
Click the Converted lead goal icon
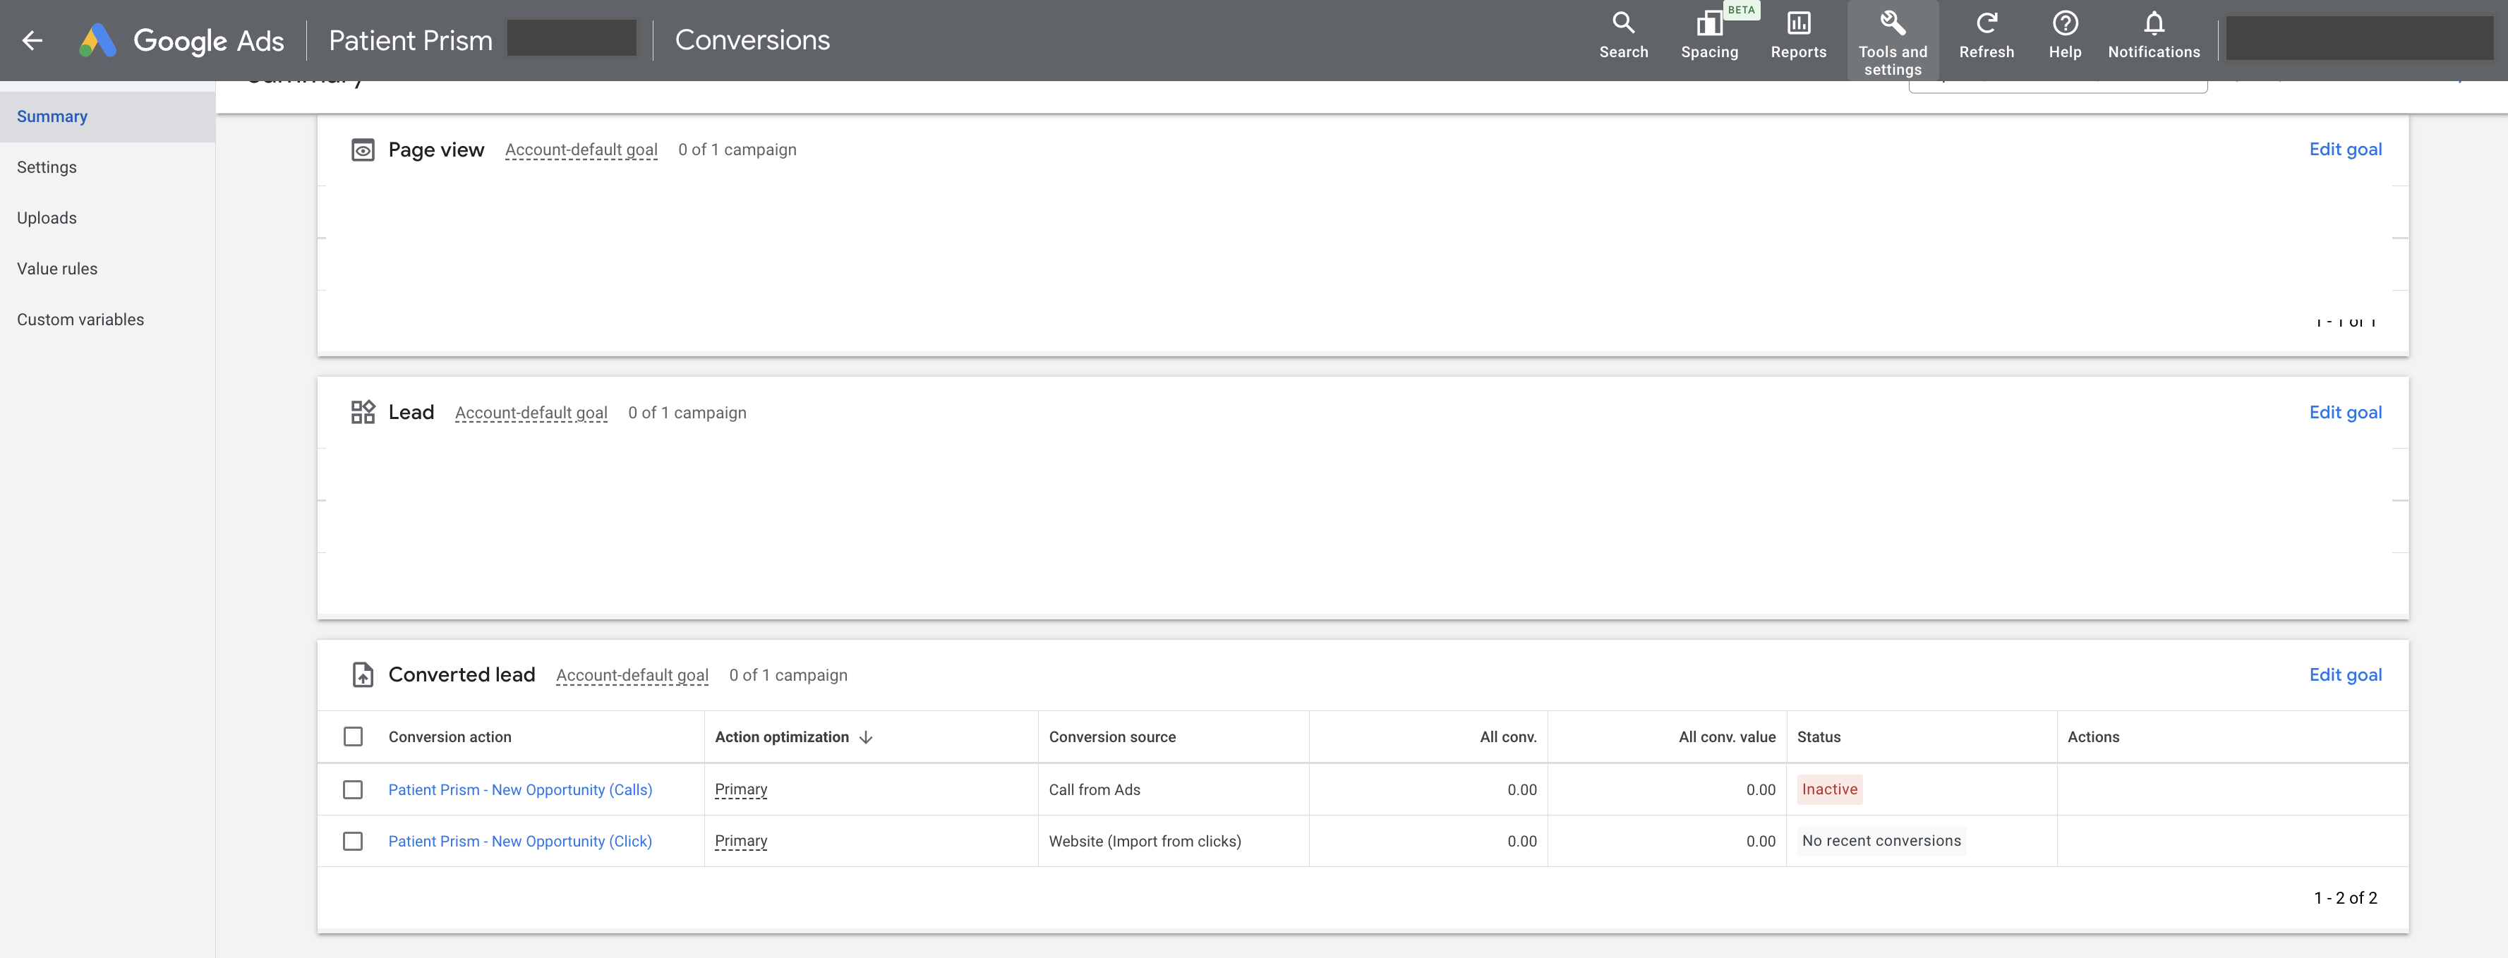(362, 674)
